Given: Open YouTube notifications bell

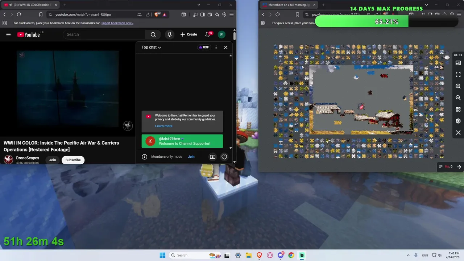Looking at the screenshot, I should [x=208, y=34].
